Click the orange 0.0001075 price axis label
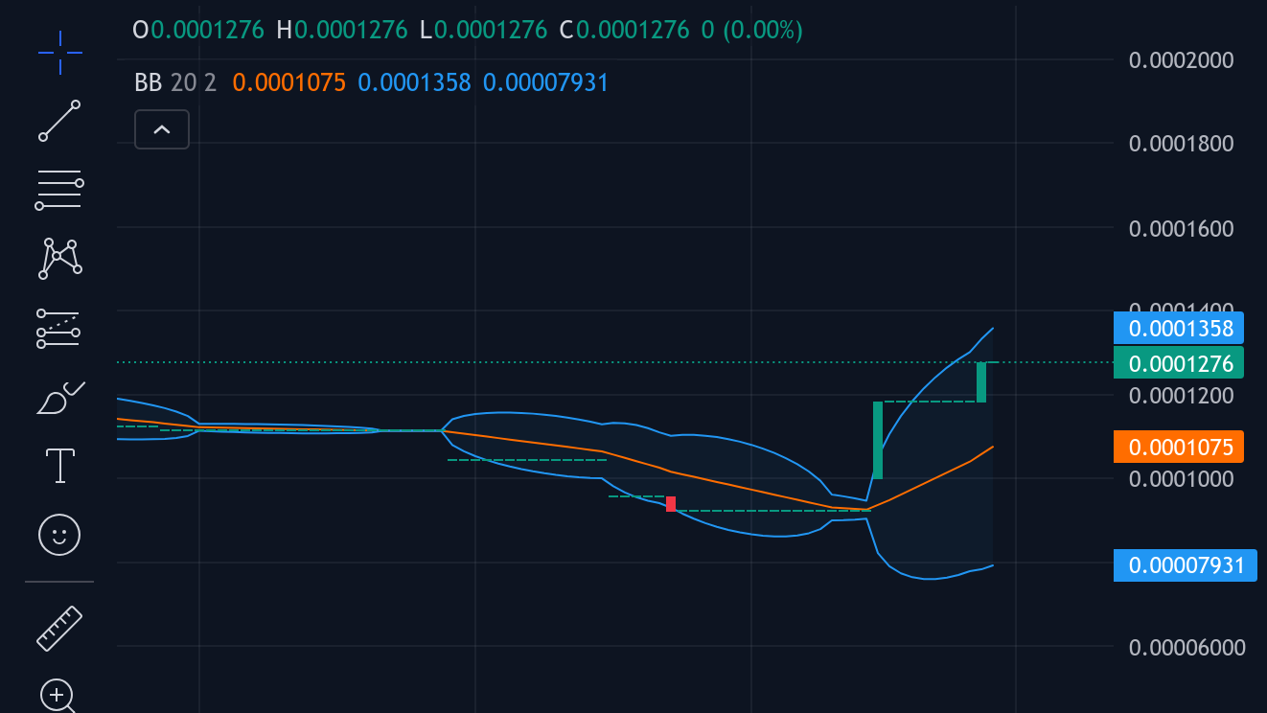 coord(1179,447)
